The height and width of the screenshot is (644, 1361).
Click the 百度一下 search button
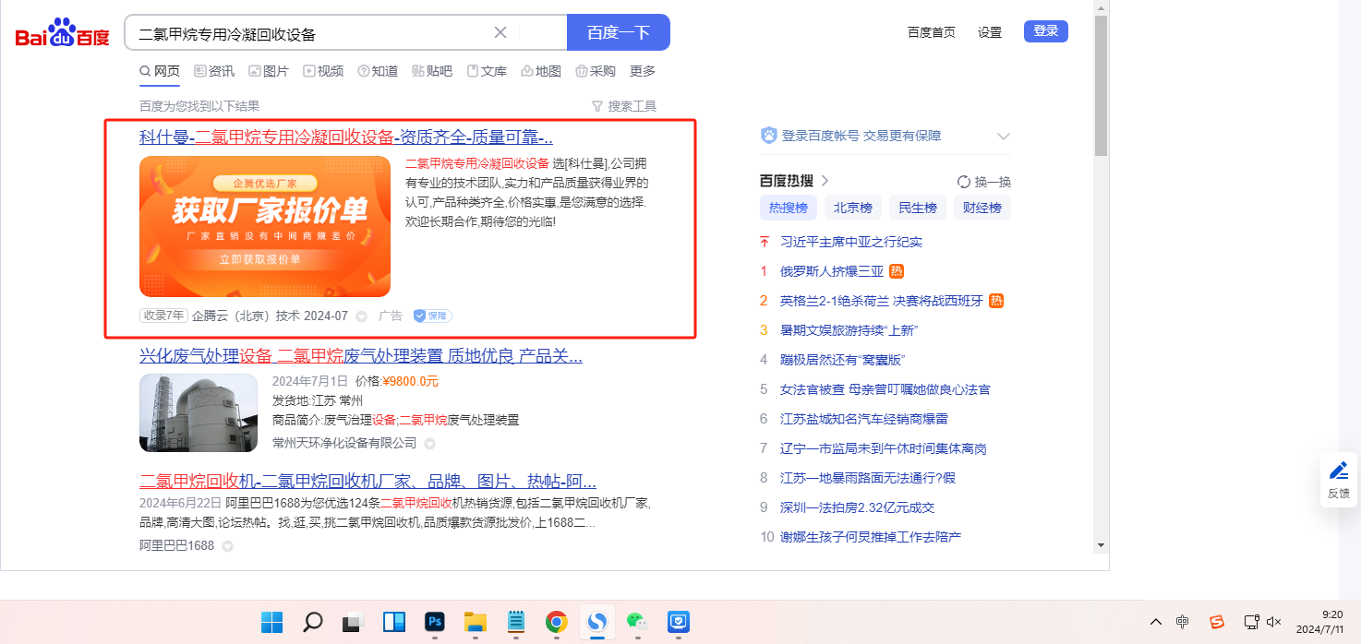619,32
